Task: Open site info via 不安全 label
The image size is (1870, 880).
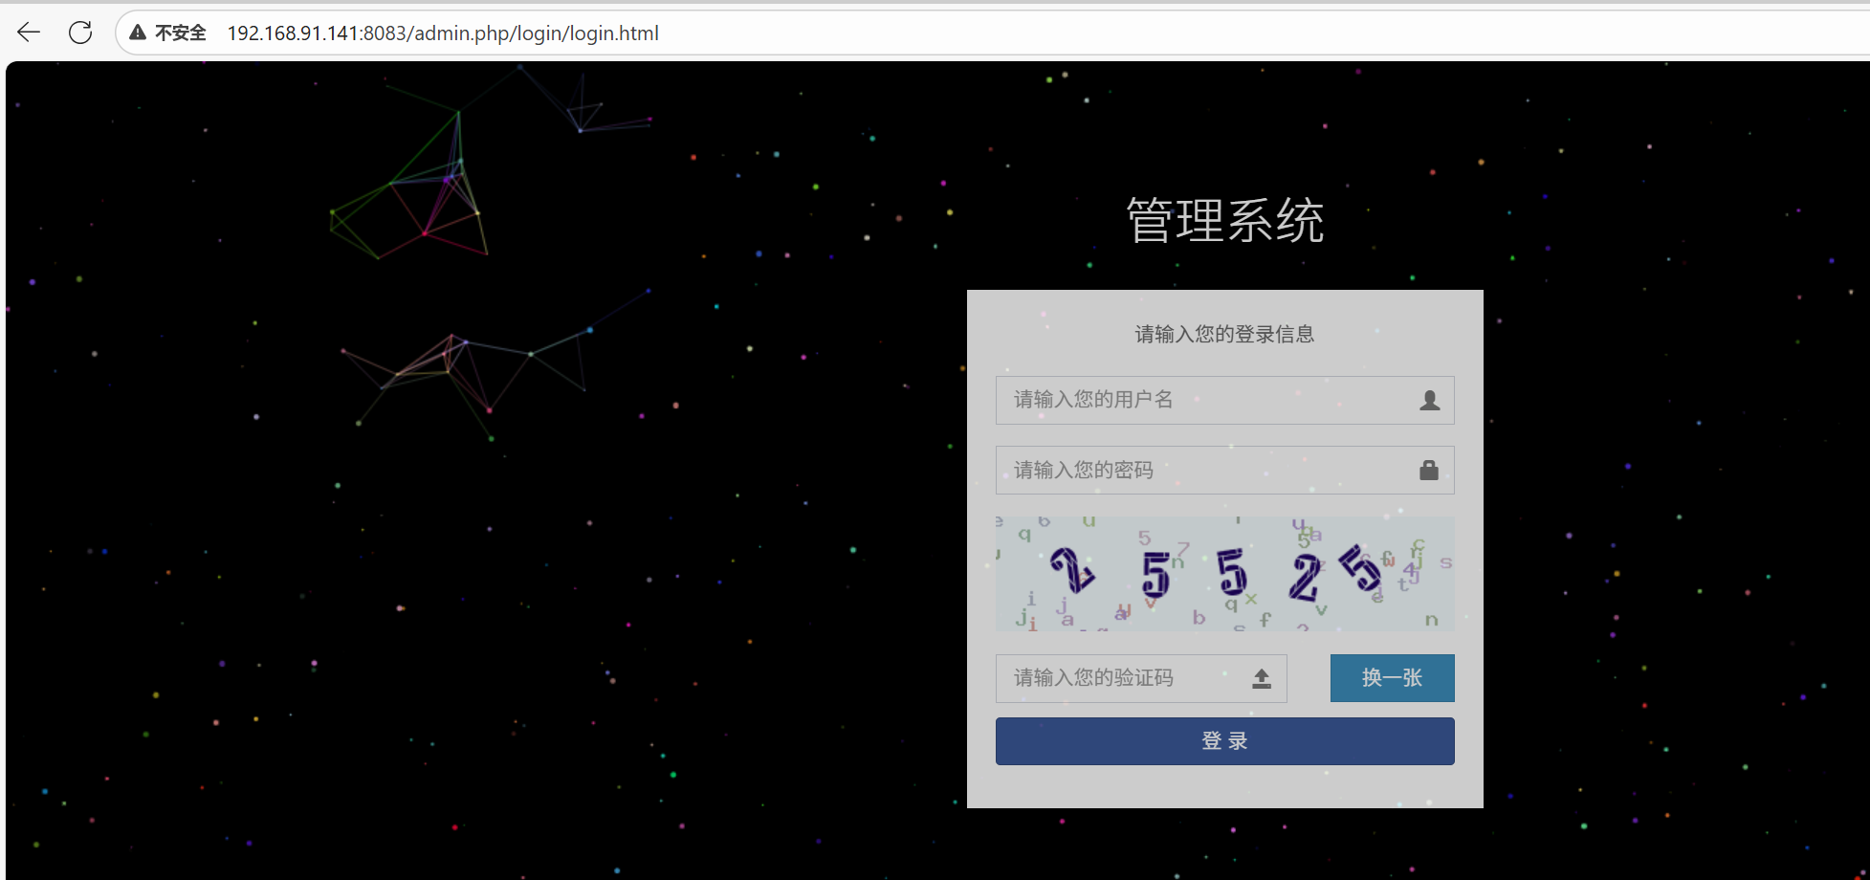Action: (x=180, y=33)
